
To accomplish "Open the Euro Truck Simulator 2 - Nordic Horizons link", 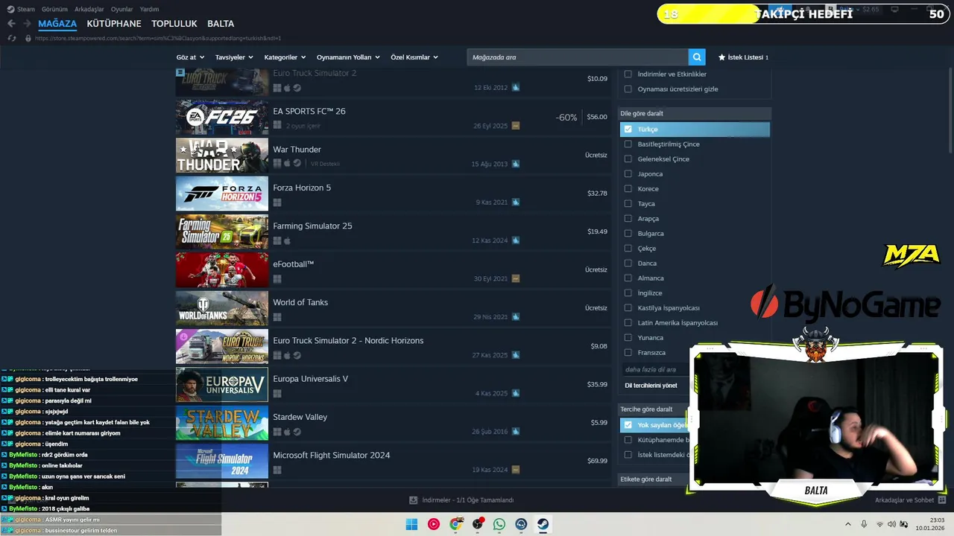I will 348,340.
